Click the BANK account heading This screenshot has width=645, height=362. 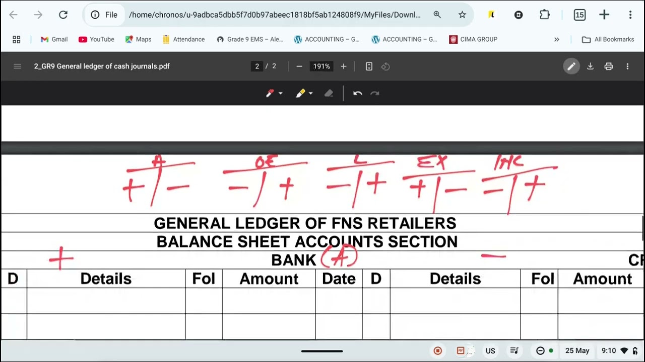pyautogui.click(x=293, y=260)
